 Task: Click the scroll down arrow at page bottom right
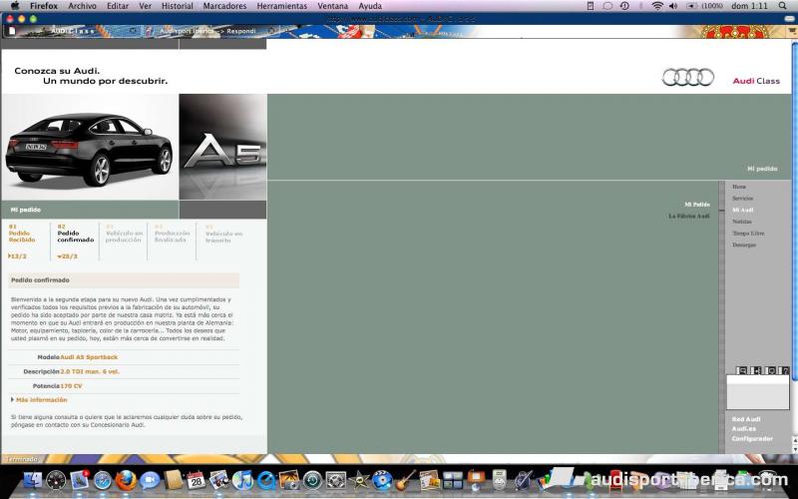pyautogui.click(x=794, y=448)
